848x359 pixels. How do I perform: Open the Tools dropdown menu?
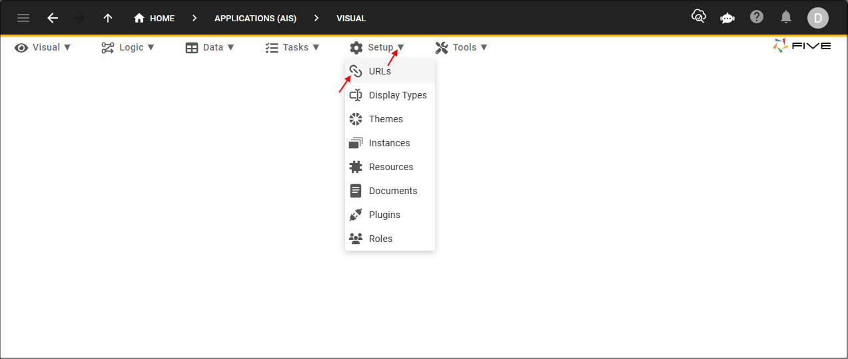pyautogui.click(x=462, y=47)
